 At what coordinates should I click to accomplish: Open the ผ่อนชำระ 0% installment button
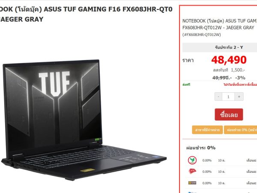(x=240, y=130)
